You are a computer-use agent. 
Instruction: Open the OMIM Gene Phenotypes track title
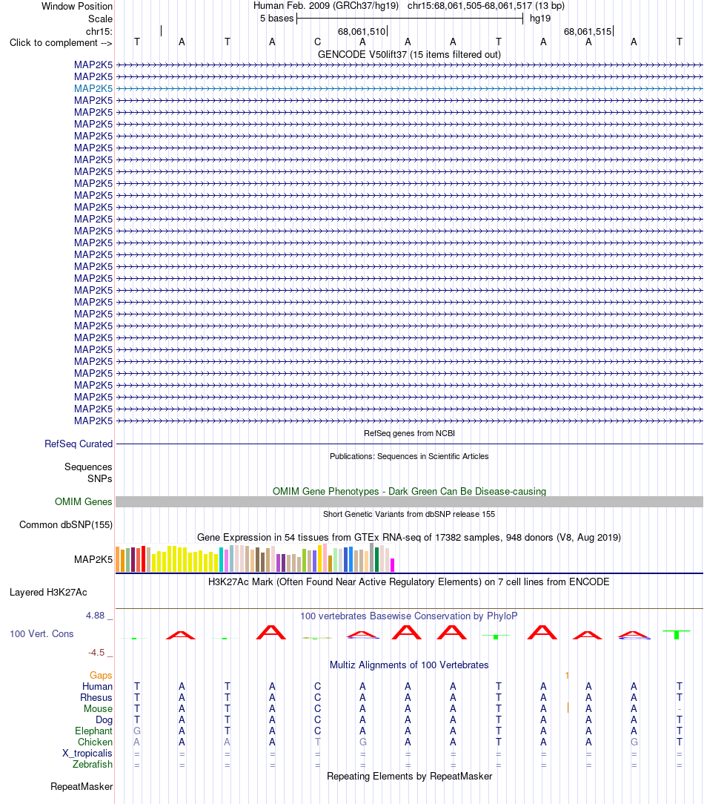409,491
